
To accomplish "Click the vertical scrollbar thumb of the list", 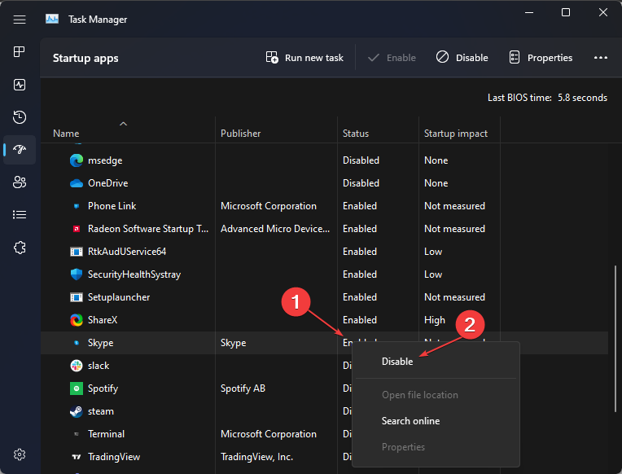I will (x=615, y=339).
